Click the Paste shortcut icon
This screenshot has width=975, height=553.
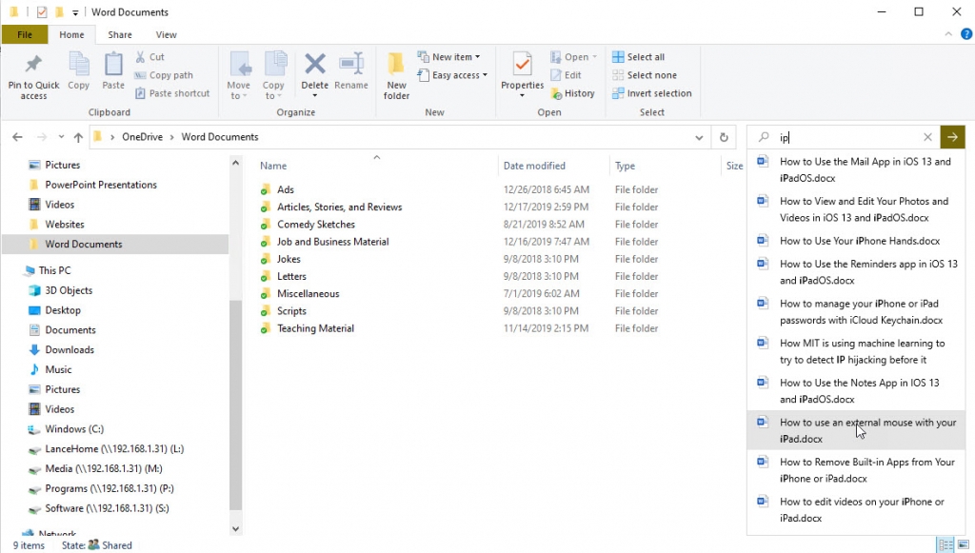point(172,92)
